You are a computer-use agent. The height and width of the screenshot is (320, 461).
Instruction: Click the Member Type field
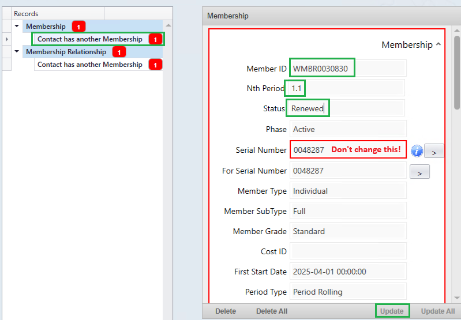pos(348,191)
